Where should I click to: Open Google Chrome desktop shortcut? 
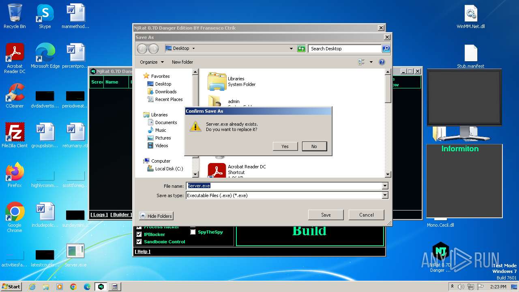[x=15, y=218]
